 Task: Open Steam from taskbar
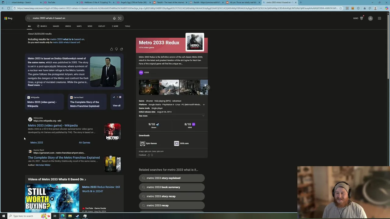tap(77, 216)
